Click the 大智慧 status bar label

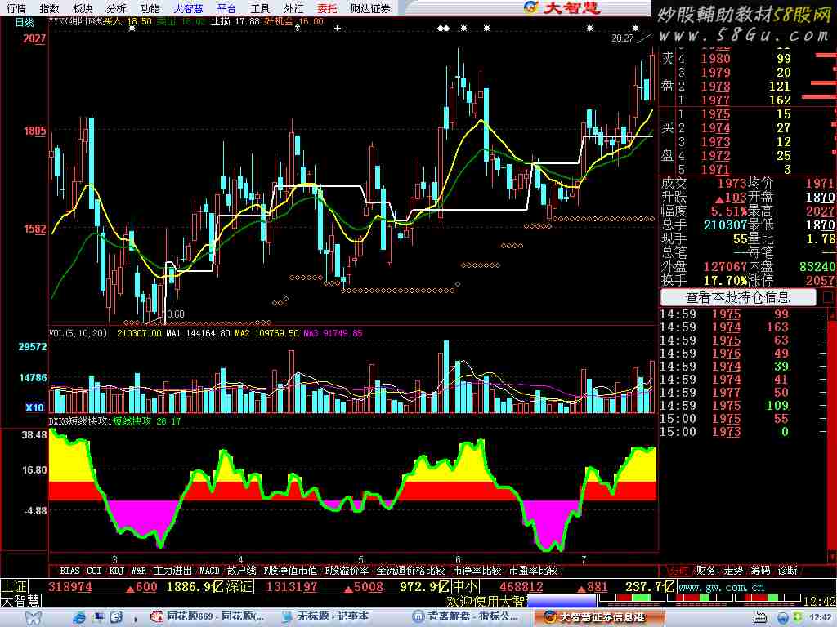[20, 601]
